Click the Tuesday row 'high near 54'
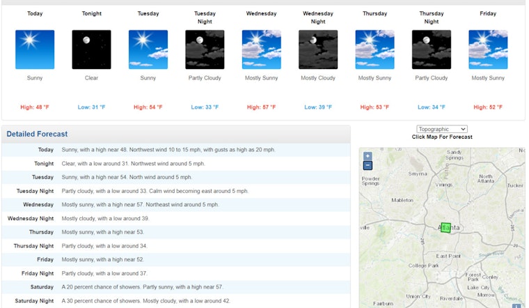The image size is (529, 308). (176, 177)
